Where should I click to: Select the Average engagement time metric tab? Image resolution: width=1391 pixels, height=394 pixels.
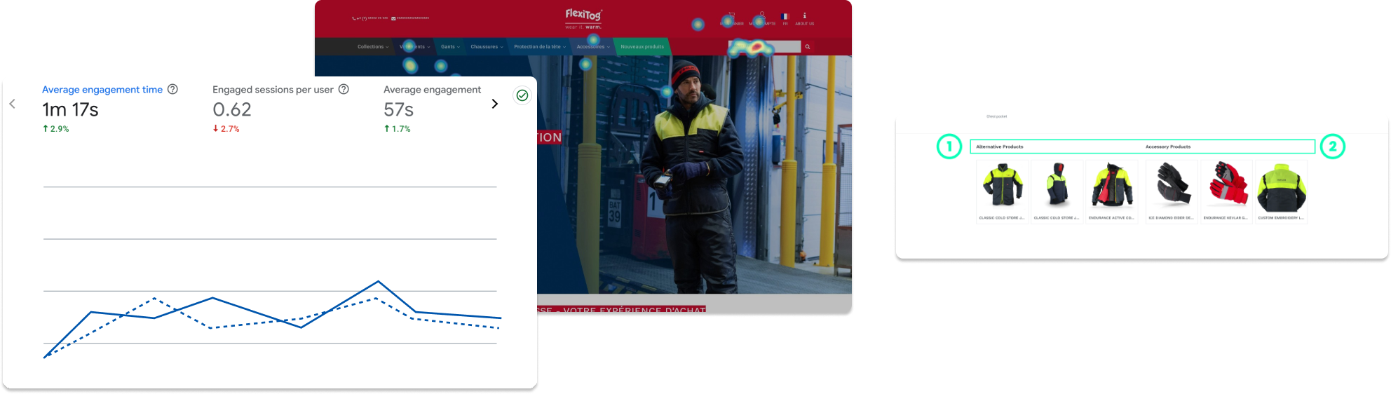click(x=102, y=90)
